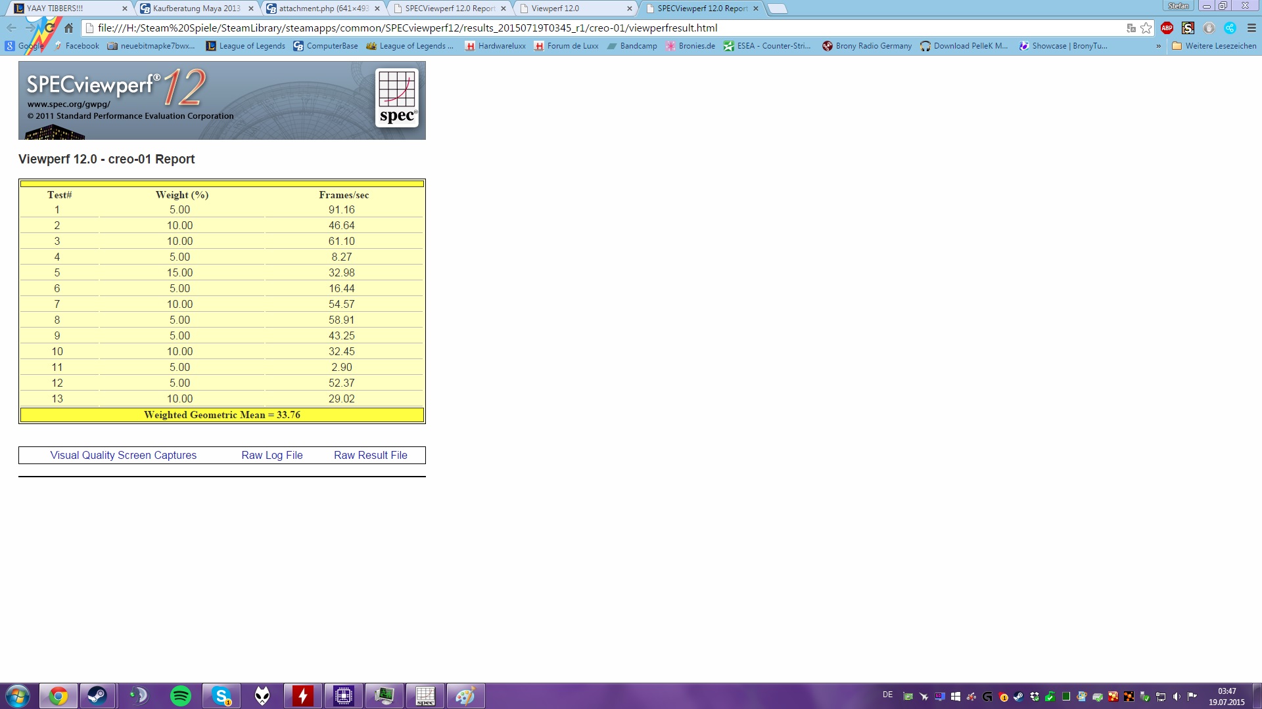Bookmark this page with the star icon
The image size is (1262, 709).
(x=1146, y=28)
